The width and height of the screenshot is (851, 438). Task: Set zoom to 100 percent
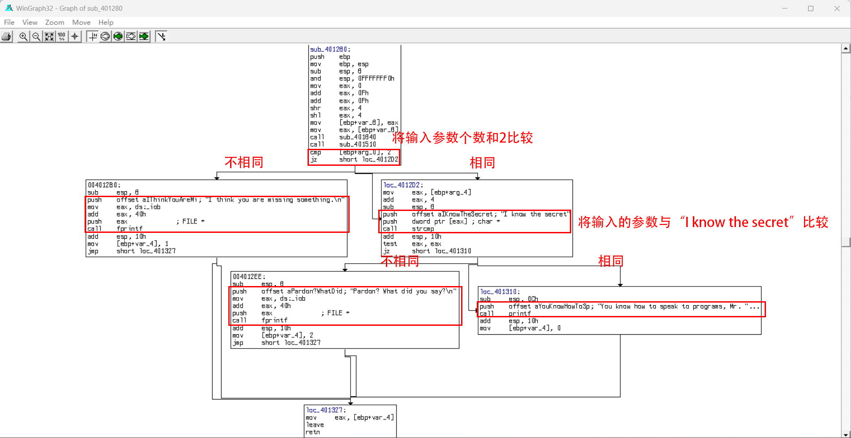(62, 37)
